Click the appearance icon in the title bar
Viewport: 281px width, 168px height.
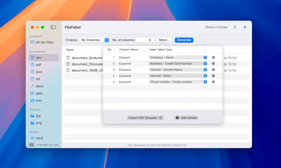click(x=245, y=27)
